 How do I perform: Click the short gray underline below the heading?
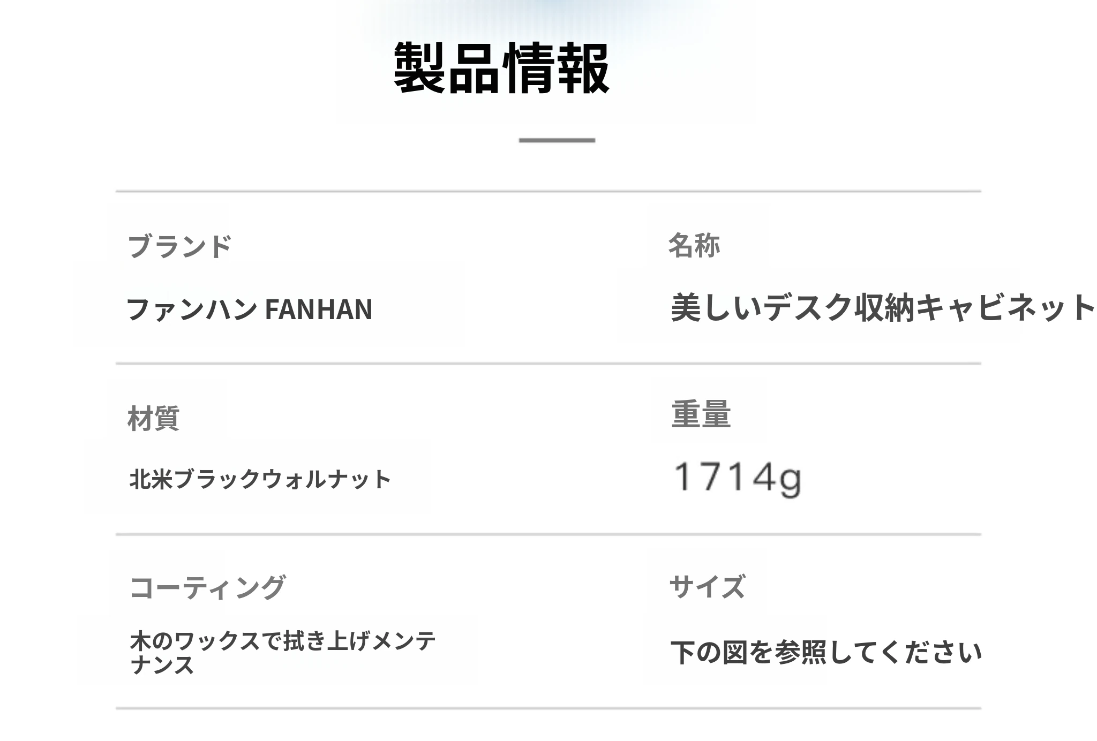(x=557, y=140)
